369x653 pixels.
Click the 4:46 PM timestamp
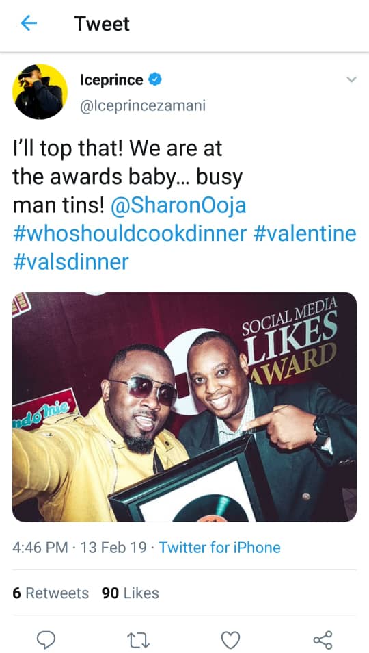click(40, 547)
